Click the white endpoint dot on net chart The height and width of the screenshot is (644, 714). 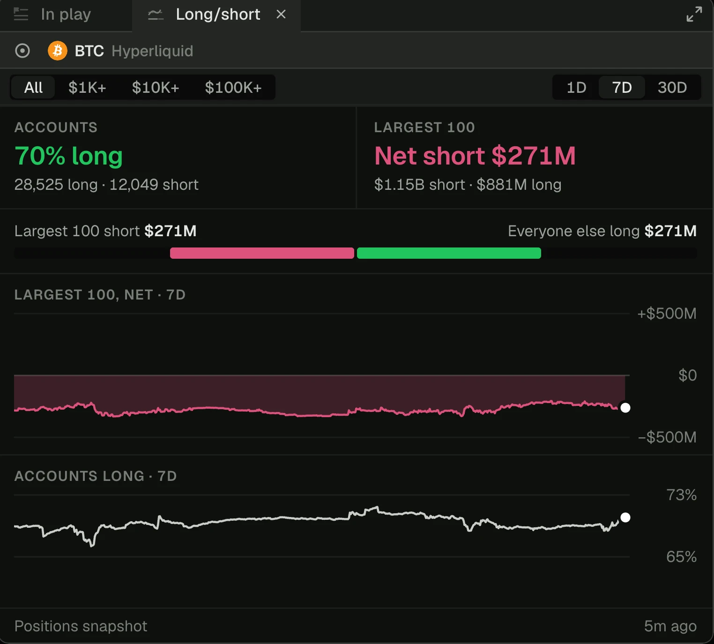625,408
